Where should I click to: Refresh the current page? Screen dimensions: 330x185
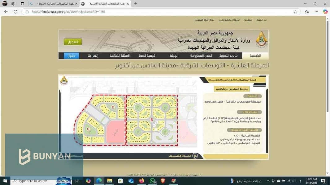15,12
